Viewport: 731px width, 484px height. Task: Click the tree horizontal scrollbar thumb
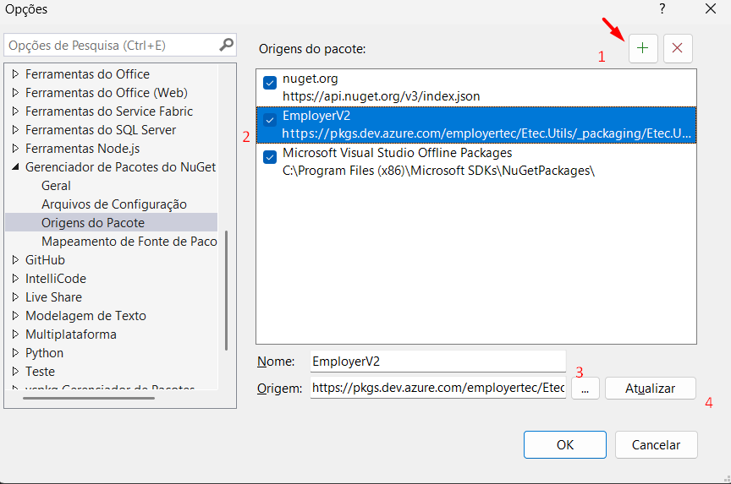(89, 399)
